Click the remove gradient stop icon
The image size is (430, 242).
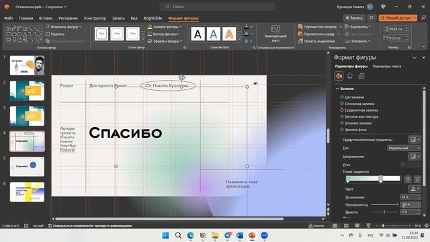417,179
